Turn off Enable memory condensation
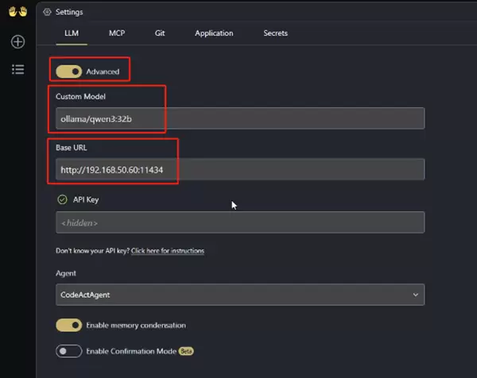The image size is (477, 378). (x=69, y=326)
